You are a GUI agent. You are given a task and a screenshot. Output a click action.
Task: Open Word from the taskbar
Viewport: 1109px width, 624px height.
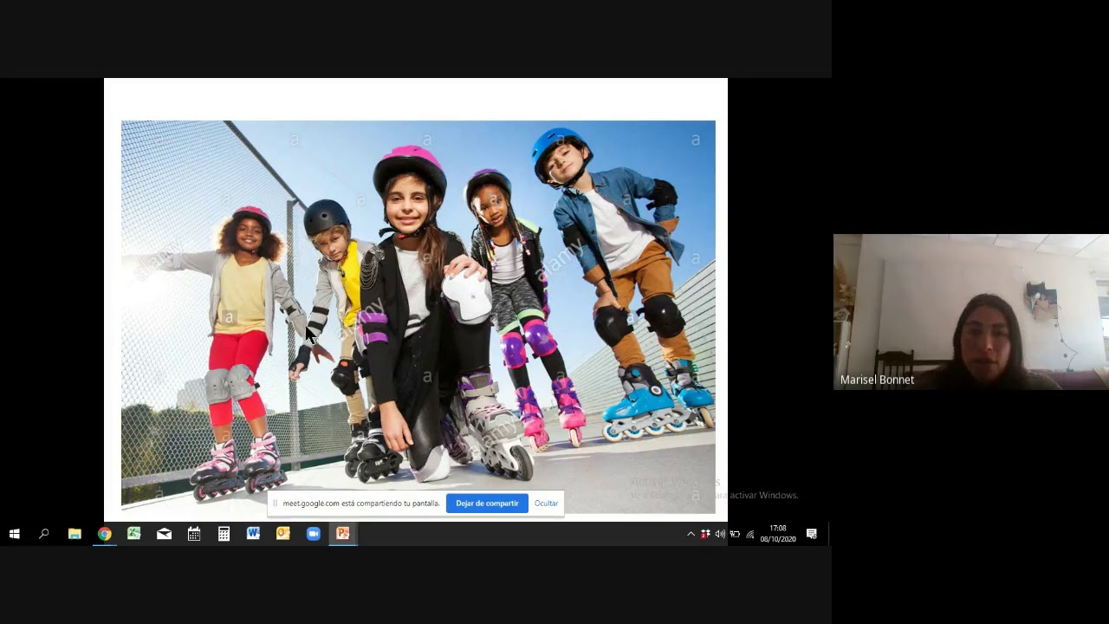point(253,534)
